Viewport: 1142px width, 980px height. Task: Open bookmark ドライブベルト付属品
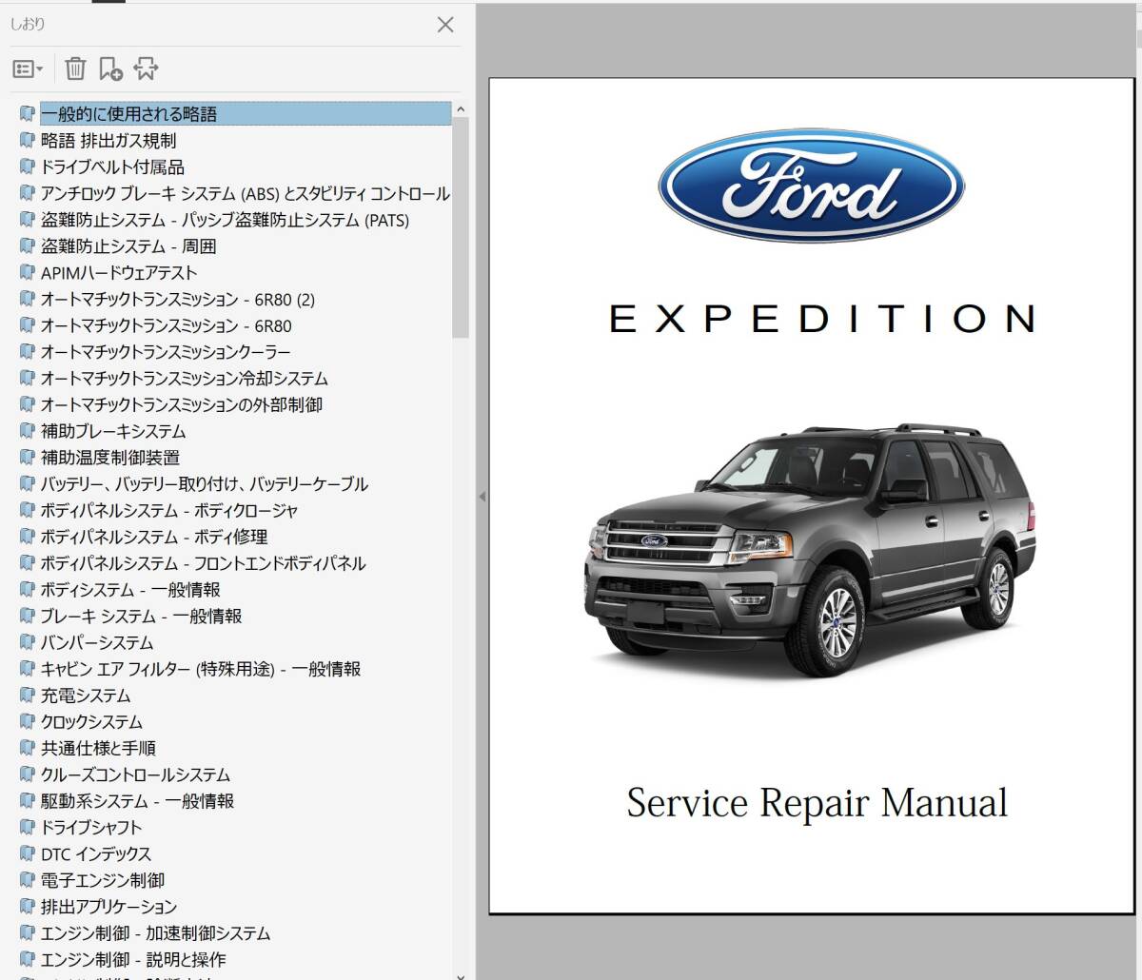[112, 167]
